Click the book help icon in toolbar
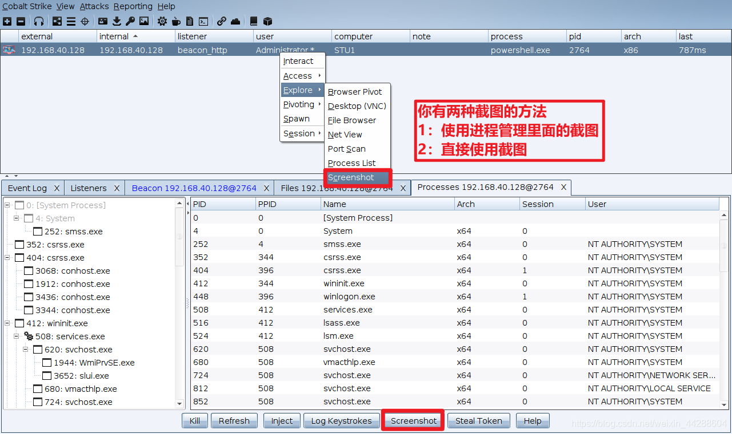732x434 pixels. coord(254,21)
